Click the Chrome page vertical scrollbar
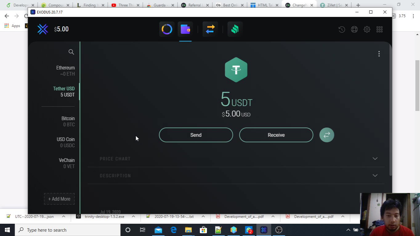The image size is (420, 236). 418,85
